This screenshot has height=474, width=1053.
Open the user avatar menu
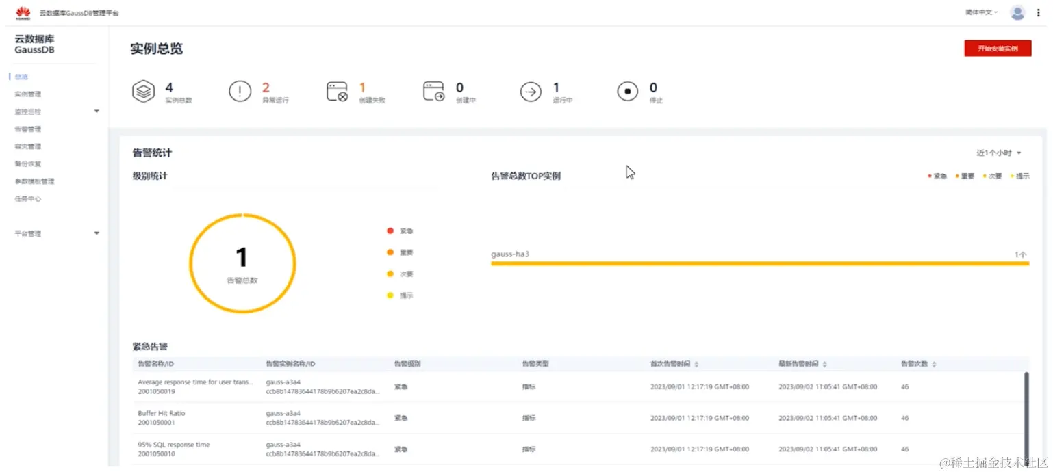coord(1017,12)
